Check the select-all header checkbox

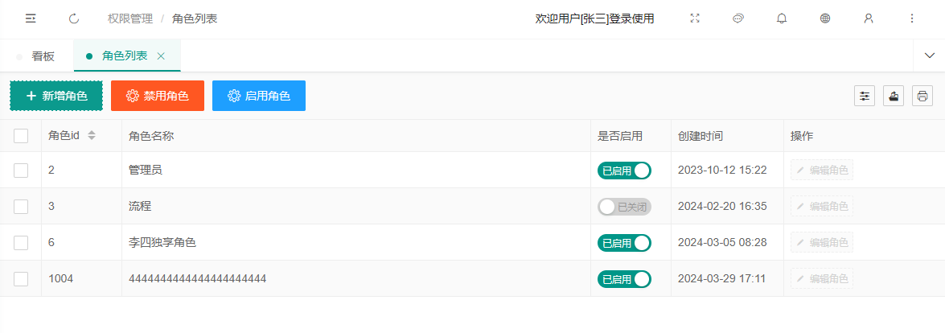pos(21,136)
